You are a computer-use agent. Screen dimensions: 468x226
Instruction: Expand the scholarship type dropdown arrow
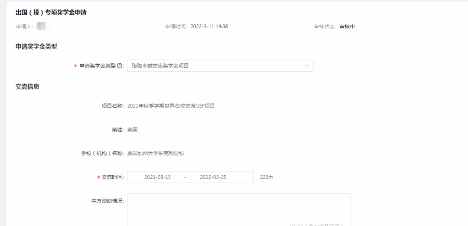click(x=307, y=66)
